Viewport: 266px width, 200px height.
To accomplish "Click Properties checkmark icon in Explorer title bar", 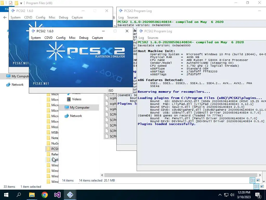I will (x=10, y=3).
